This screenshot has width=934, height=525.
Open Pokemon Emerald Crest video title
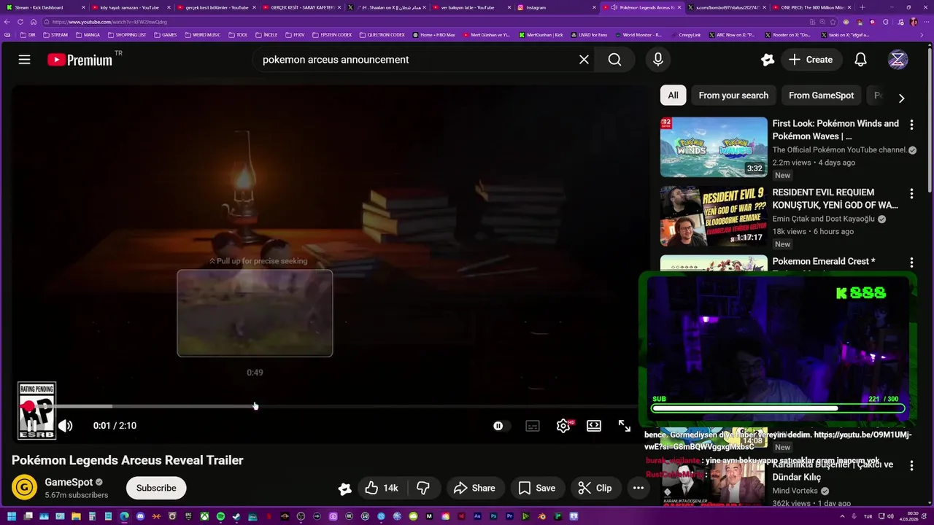click(824, 262)
